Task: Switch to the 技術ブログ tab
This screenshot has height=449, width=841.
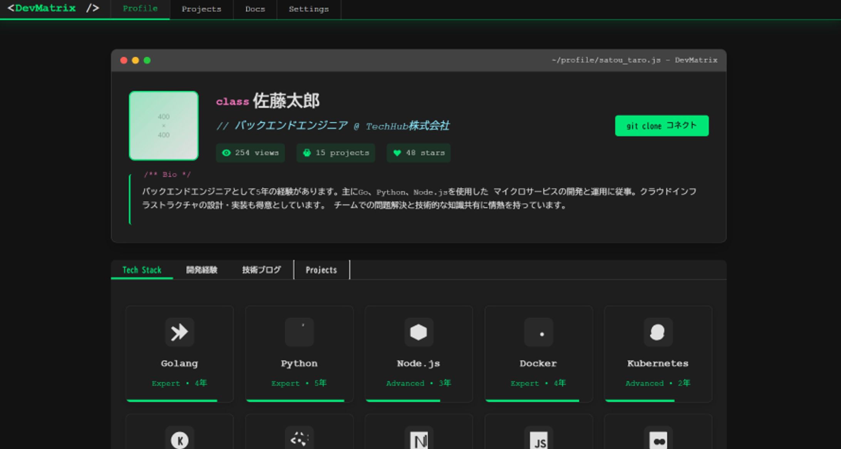Action: [x=261, y=270]
